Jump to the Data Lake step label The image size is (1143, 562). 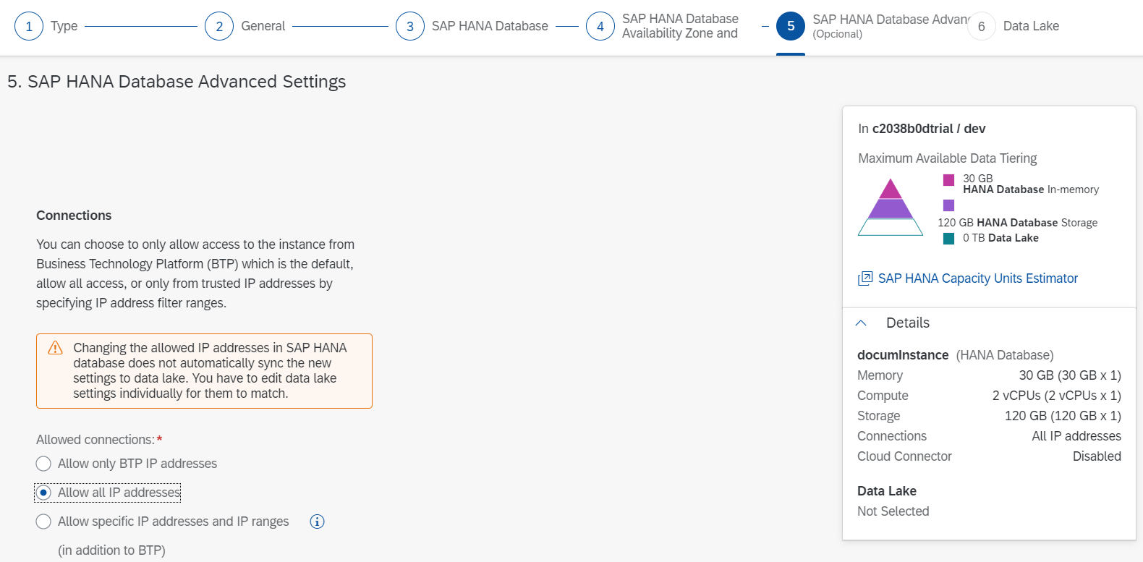point(1031,26)
